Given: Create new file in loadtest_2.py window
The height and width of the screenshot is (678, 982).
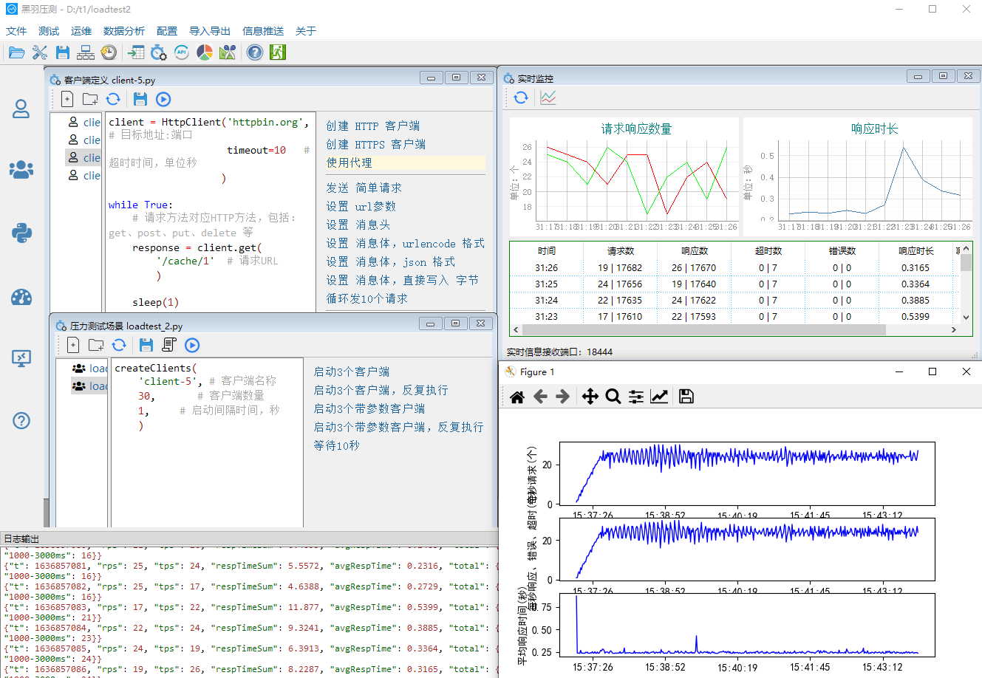Looking at the screenshot, I should point(73,345).
